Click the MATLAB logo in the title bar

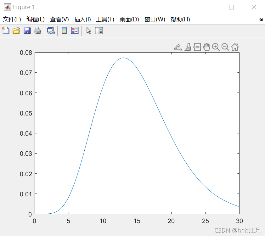[8, 7]
